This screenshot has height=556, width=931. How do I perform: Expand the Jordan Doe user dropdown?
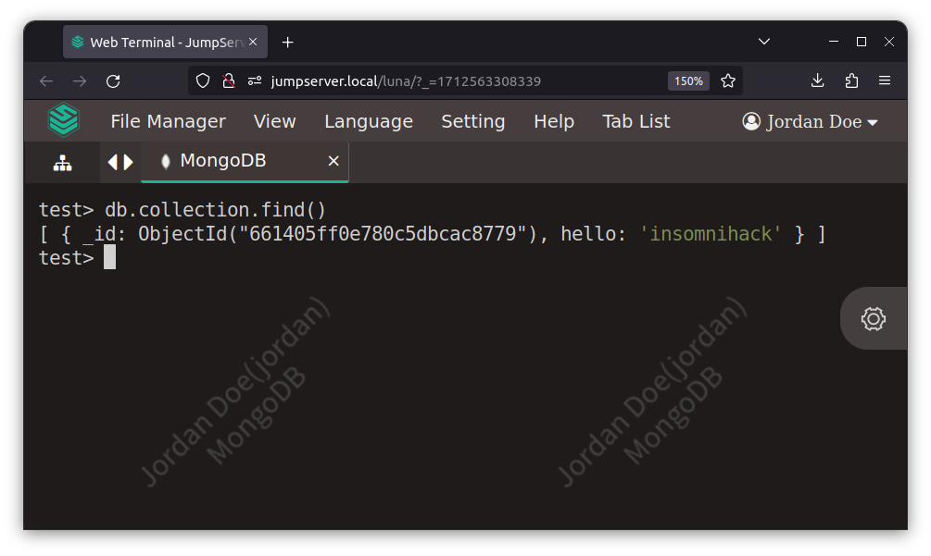(811, 122)
